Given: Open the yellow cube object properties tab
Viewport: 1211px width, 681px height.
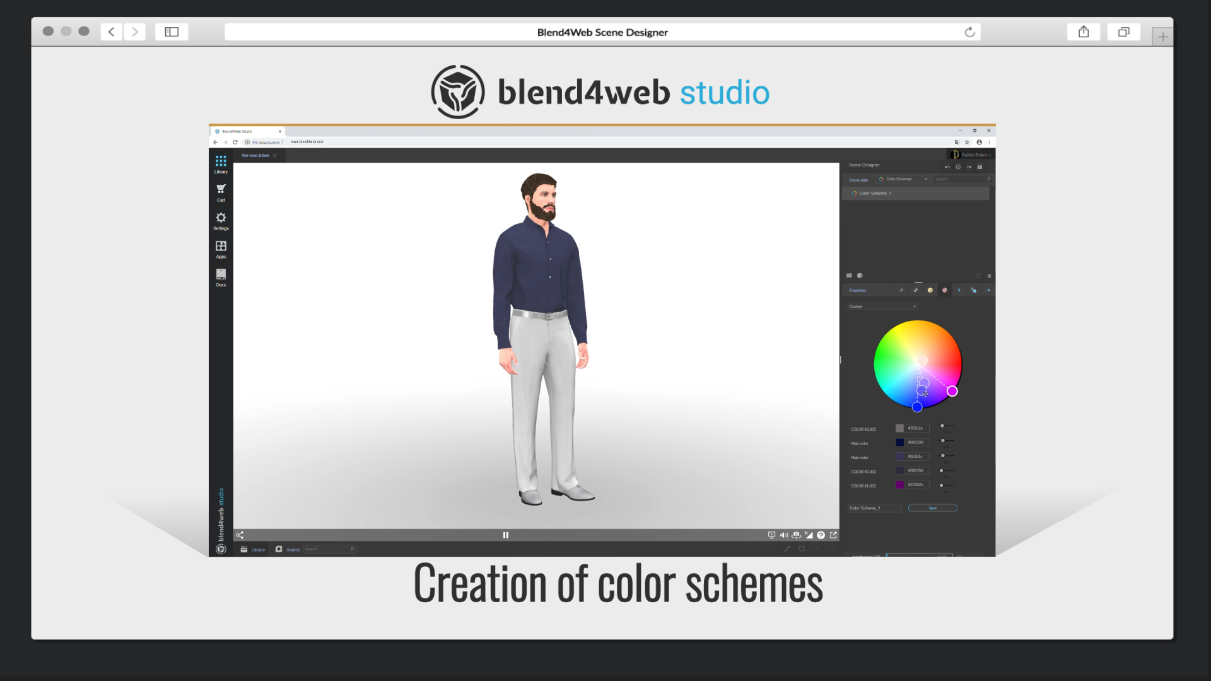Looking at the screenshot, I should 930,290.
